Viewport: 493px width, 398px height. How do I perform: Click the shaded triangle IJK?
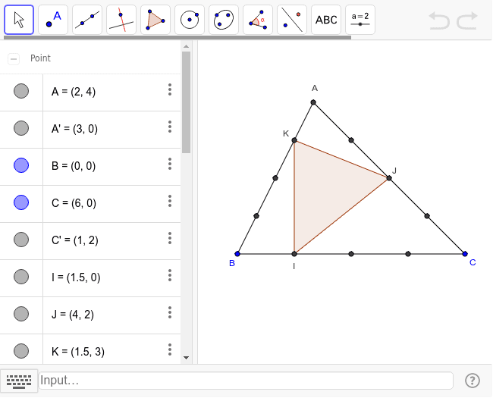(x=325, y=190)
